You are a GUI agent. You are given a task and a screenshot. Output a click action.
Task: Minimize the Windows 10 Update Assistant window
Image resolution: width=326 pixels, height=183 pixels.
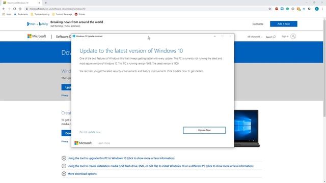pyautogui.click(x=215, y=36)
